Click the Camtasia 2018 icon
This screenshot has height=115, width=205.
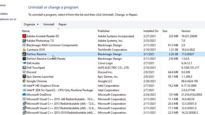[24, 50]
